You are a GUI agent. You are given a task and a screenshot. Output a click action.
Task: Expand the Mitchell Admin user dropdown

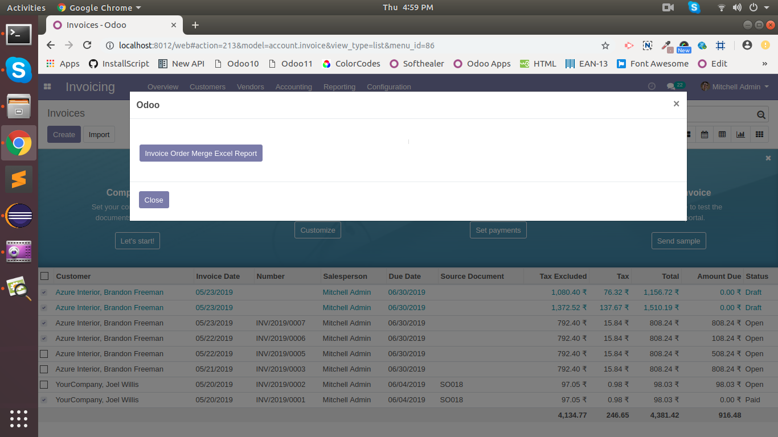735,86
